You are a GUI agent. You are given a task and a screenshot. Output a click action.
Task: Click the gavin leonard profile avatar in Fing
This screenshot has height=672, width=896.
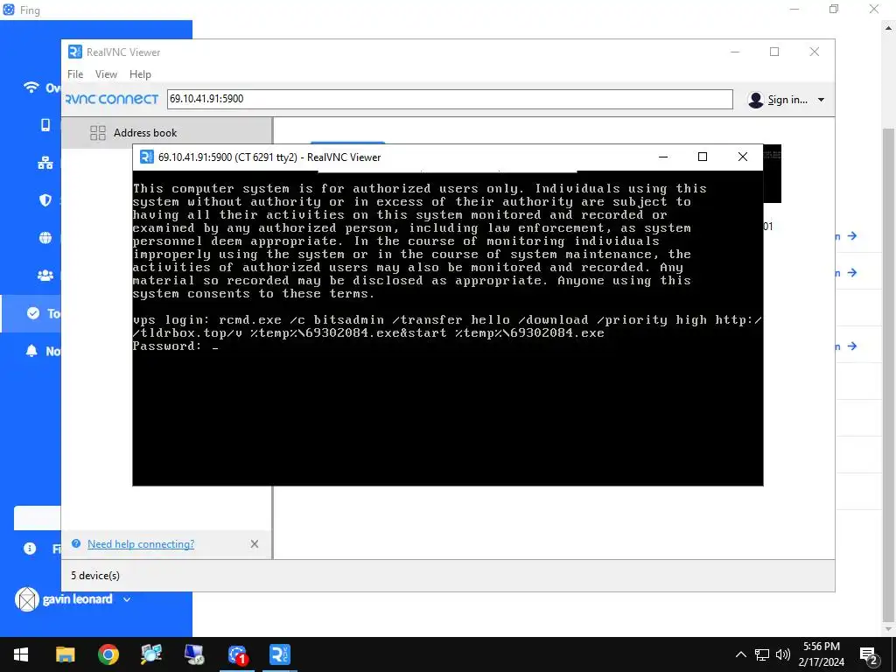(x=26, y=599)
